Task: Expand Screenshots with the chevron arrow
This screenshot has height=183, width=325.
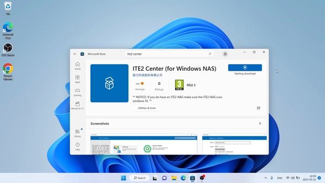Action: click(260, 124)
